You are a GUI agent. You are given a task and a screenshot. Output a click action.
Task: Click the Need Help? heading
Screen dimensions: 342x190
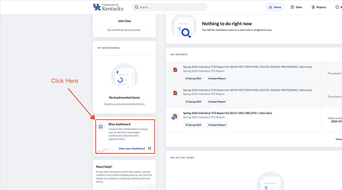pyautogui.click(x=104, y=167)
